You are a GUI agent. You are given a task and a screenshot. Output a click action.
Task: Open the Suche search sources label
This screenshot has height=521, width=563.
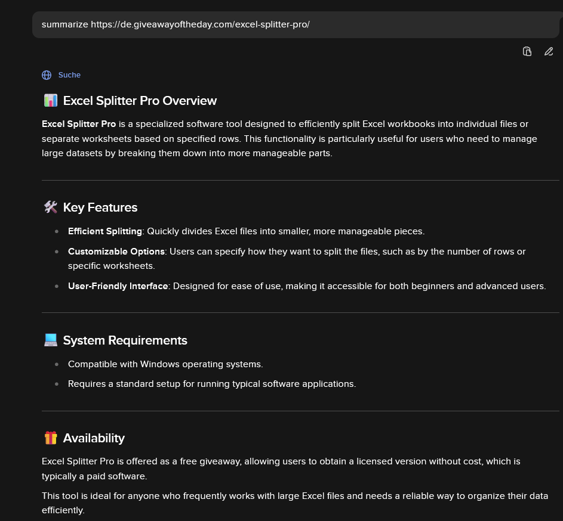point(69,75)
